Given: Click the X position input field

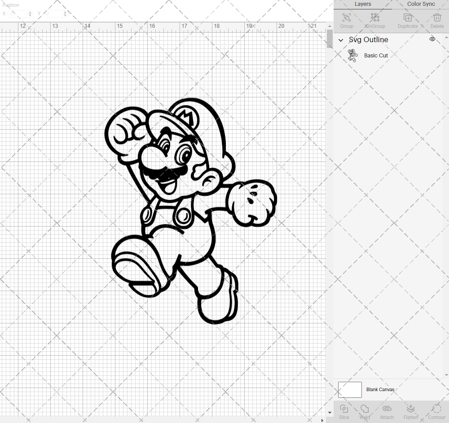Looking at the screenshot, I should pyautogui.click(x=17, y=13).
